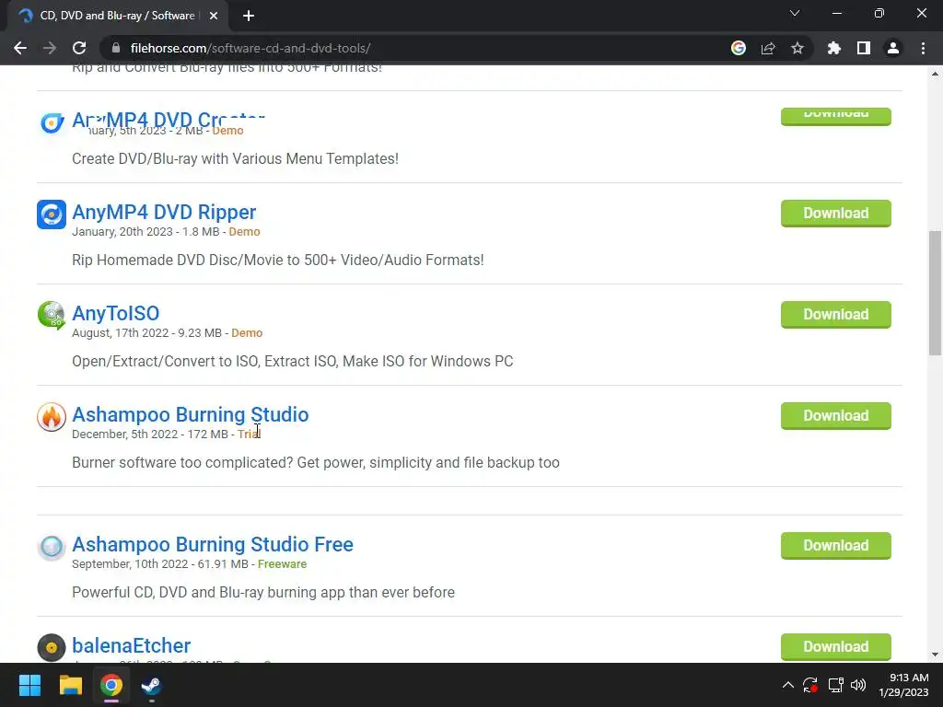The height and width of the screenshot is (707, 943).
Task: View site info via the padlock icon
Action: (x=116, y=48)
